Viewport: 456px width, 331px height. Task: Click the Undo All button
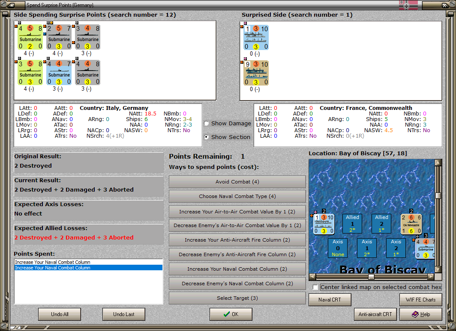tap(60, 314)
